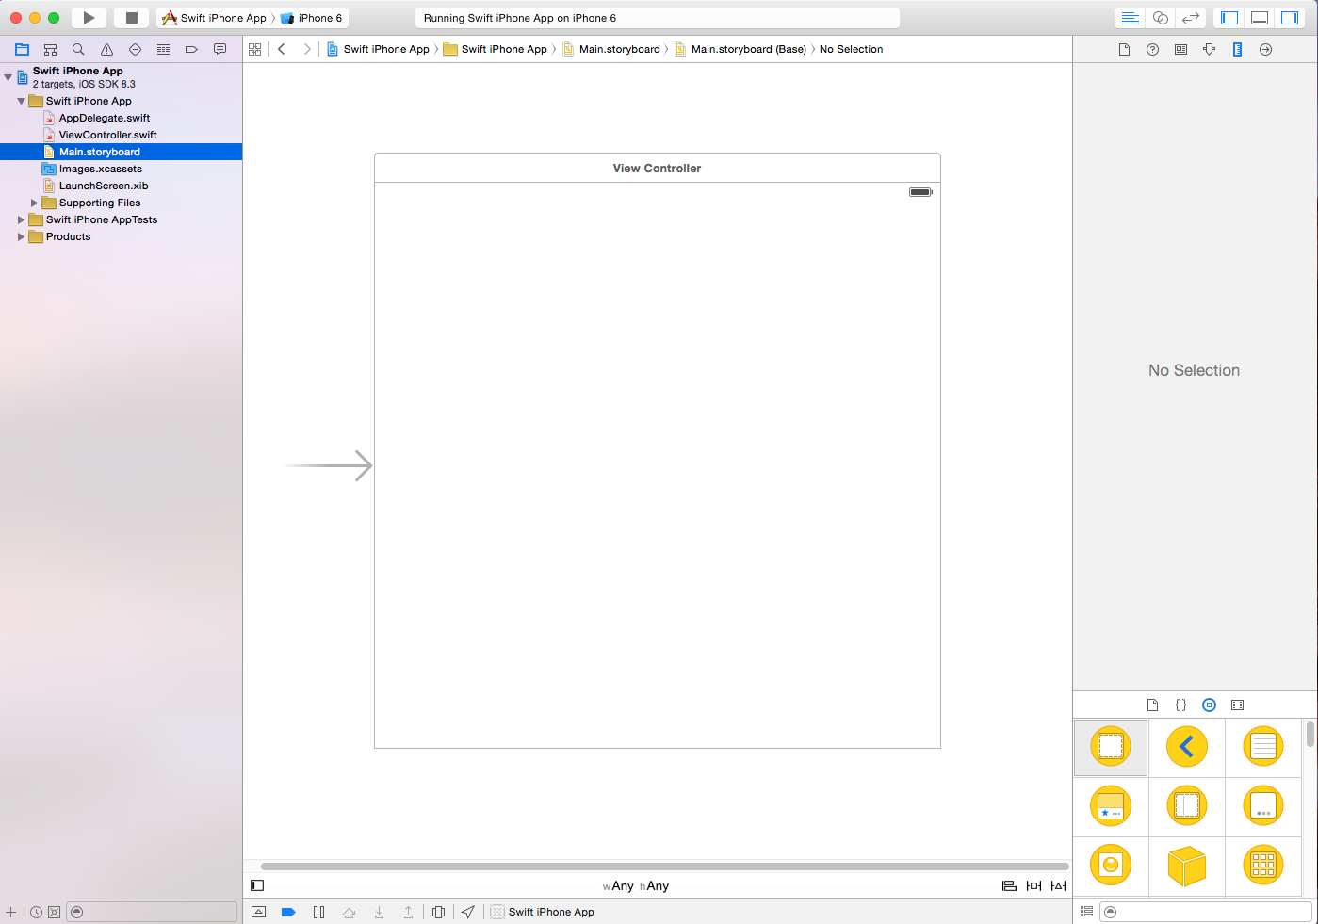Show the Project navigator

click(23, 49)
